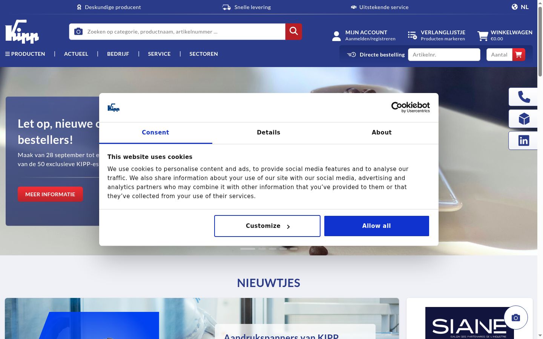Image resolution: width=543 pixels, height=339 pixels.
Task: Focus the Aantal quantity field
Action: pos(499,55)
